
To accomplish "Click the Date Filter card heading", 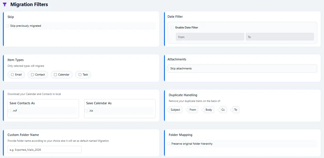I will (175, 17).
